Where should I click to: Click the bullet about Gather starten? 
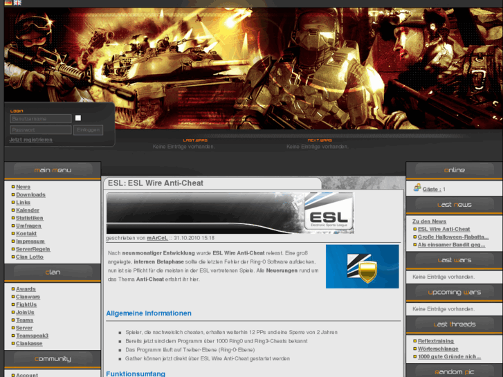pos(208,358)
